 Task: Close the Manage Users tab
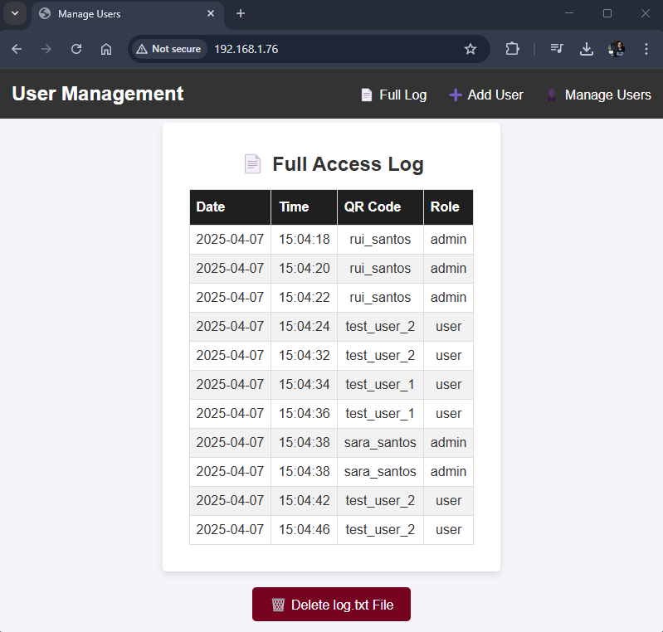tap(211, 13)
